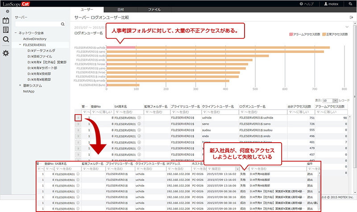Click the up arrow of the user table scrollbar
The image size is (357, 212).
tap(350, 116)
